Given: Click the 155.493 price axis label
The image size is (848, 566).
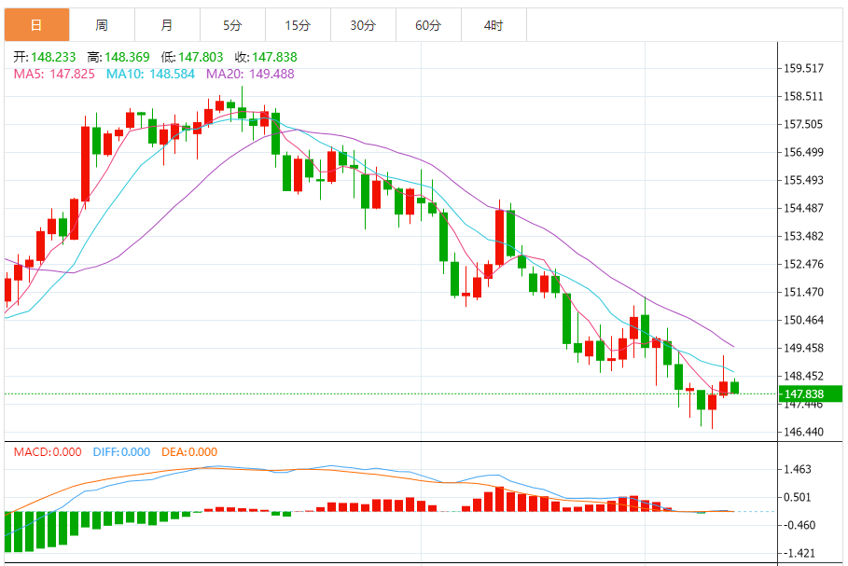Looking at the screenshot, I should tap(803, 180).
